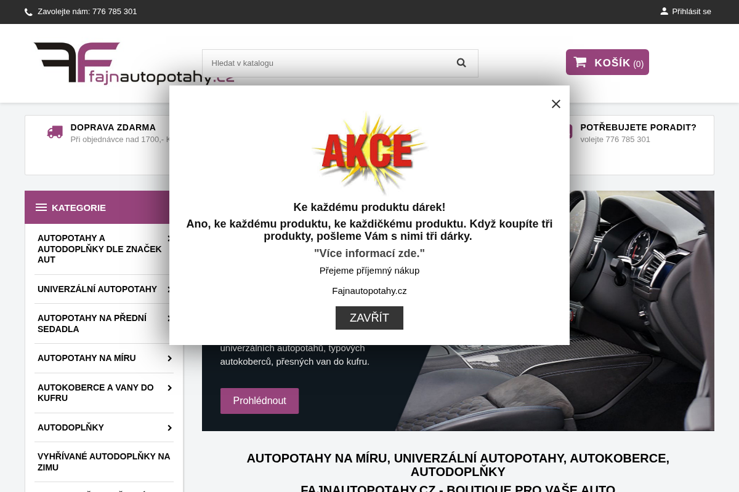This screenshot has width=739, height=492.
Task: Click the shopping cart icon
Action: coord(580,62)
